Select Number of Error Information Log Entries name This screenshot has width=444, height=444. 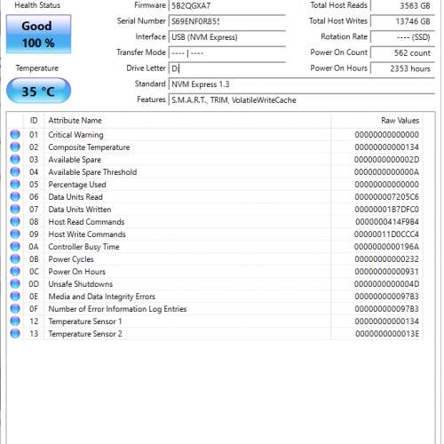(x=117, y=309)
